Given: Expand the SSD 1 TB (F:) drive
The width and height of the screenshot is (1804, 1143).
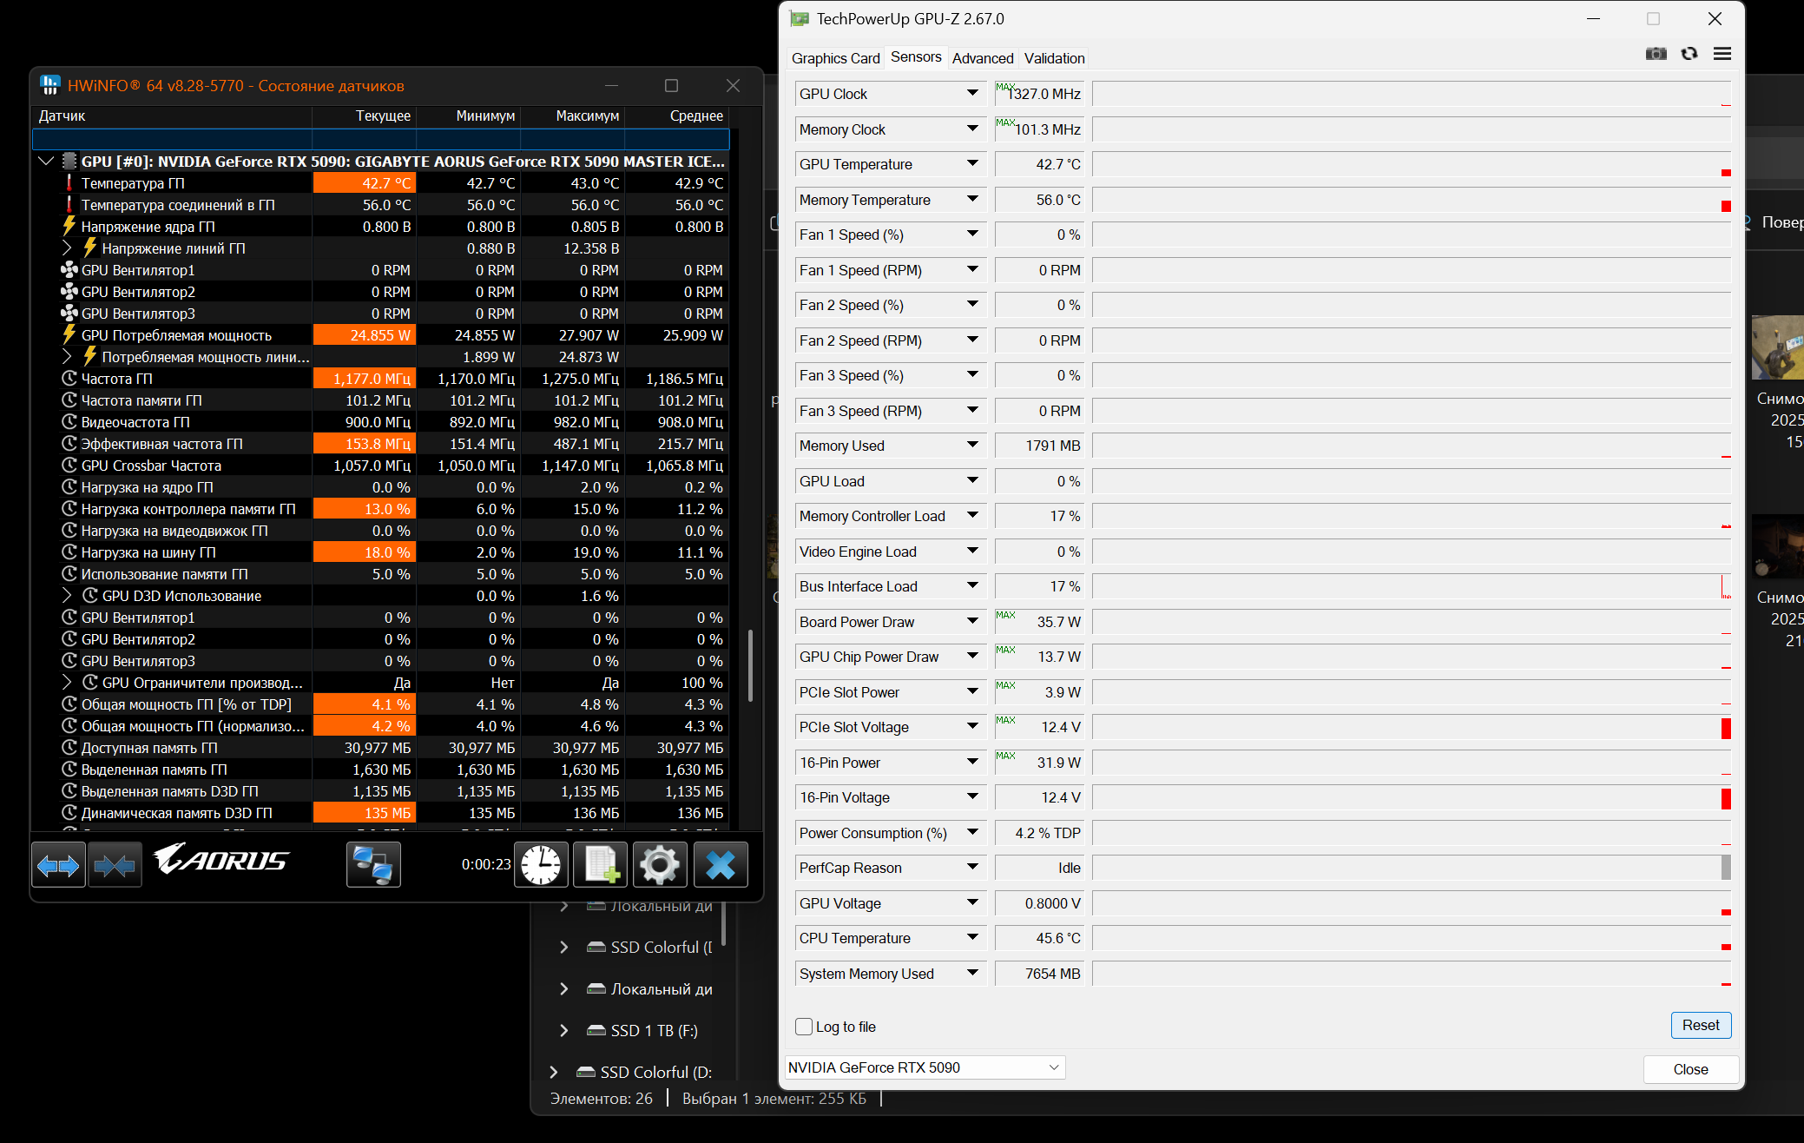Looking at the screenshot, I should click(564, 1031).
